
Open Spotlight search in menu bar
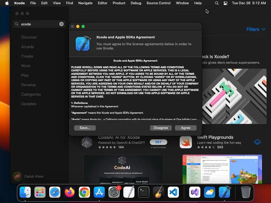tap(216, 3)
